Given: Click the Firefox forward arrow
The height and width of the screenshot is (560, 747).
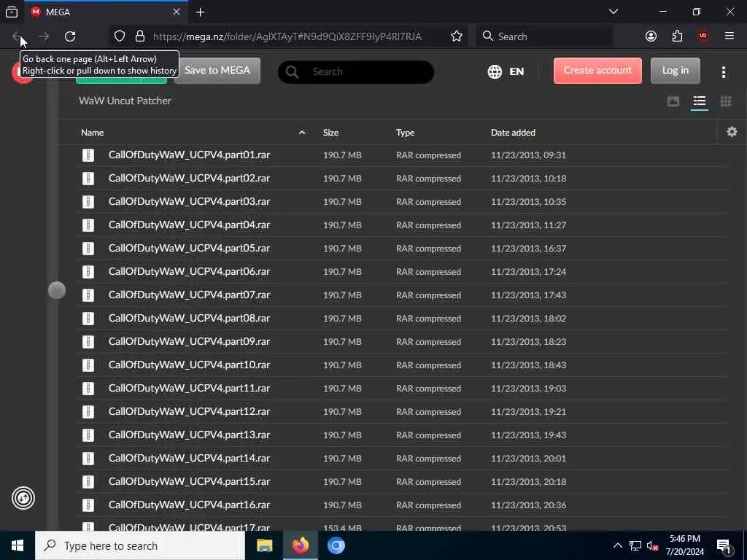Looking at the screenshot, I should (x=43, y=36).
